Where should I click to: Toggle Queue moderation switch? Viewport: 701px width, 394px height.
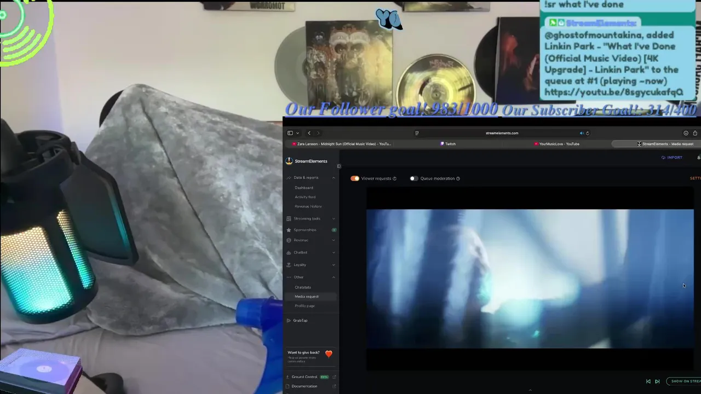pyautogui.click(x=413, y=178)
